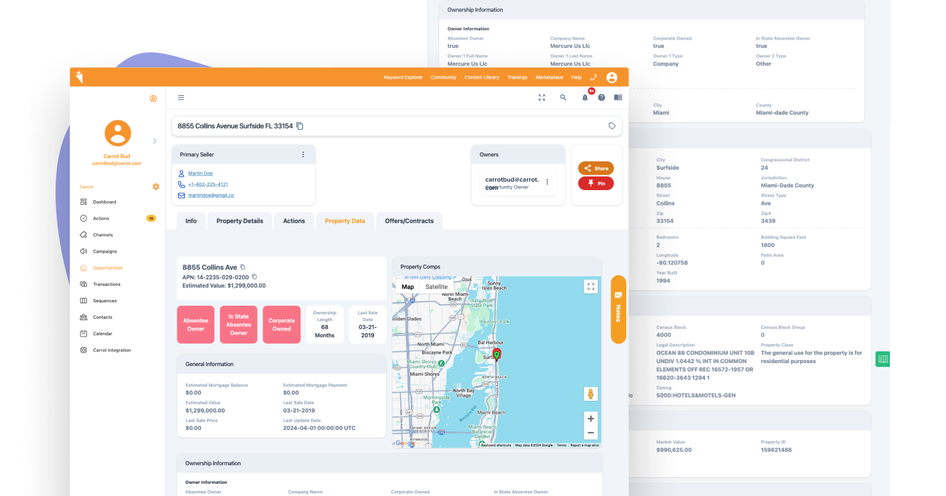Open Help in header
Image resolution: width=946 pixels, height=496 pixels.
[576, 77]
